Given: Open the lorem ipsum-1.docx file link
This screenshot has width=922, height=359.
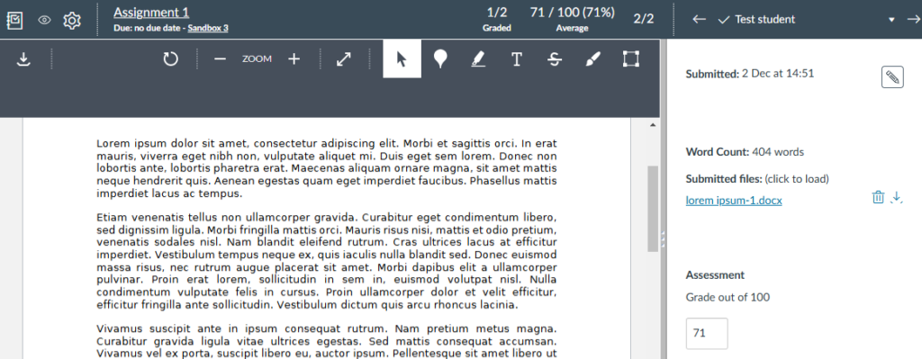Looking at the screenshot, I should tap(734, 201).
